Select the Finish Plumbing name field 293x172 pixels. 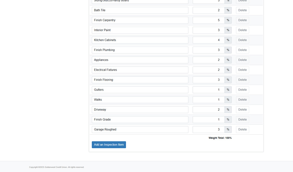point(140,50)
